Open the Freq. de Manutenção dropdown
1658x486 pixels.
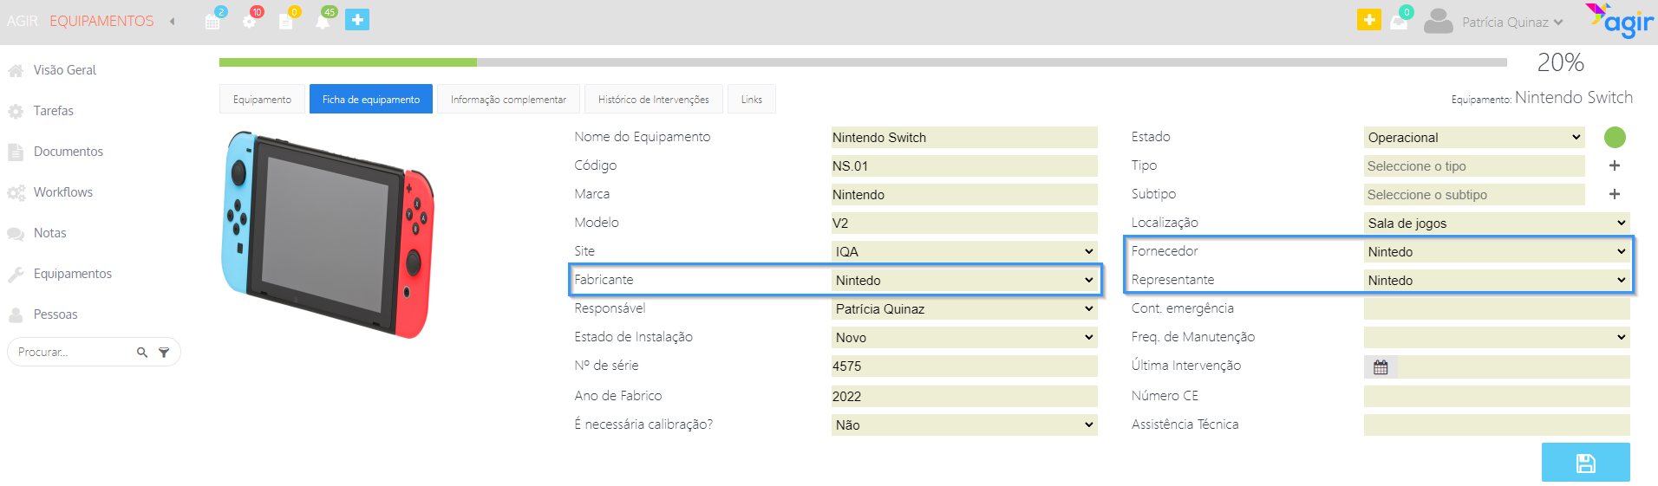1497,337
